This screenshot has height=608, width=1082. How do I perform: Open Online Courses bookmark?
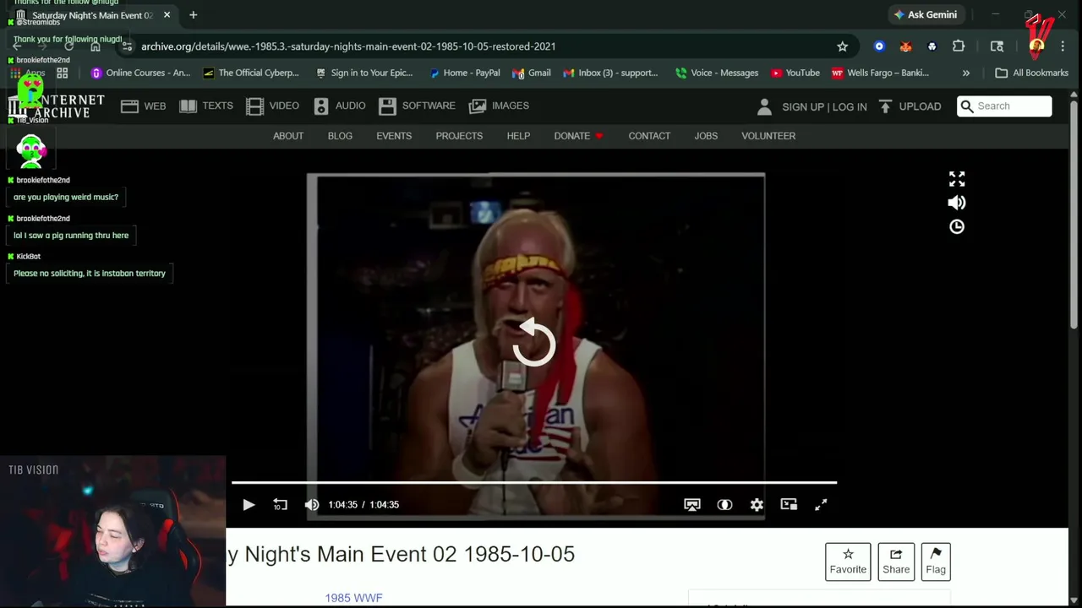click(x=140, y=73)
